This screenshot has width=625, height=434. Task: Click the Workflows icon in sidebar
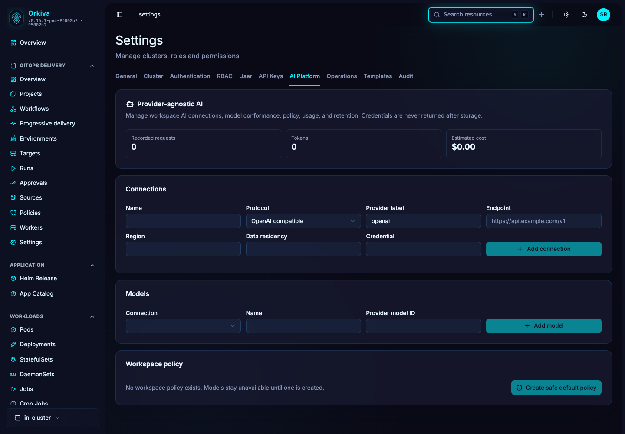13,109
